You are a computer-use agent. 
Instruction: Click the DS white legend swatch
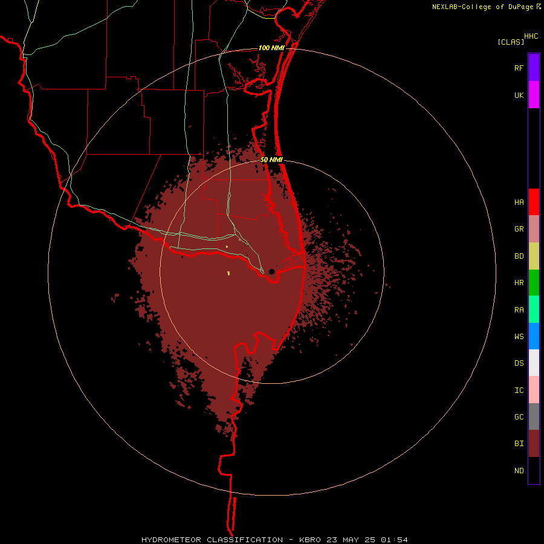534,363
